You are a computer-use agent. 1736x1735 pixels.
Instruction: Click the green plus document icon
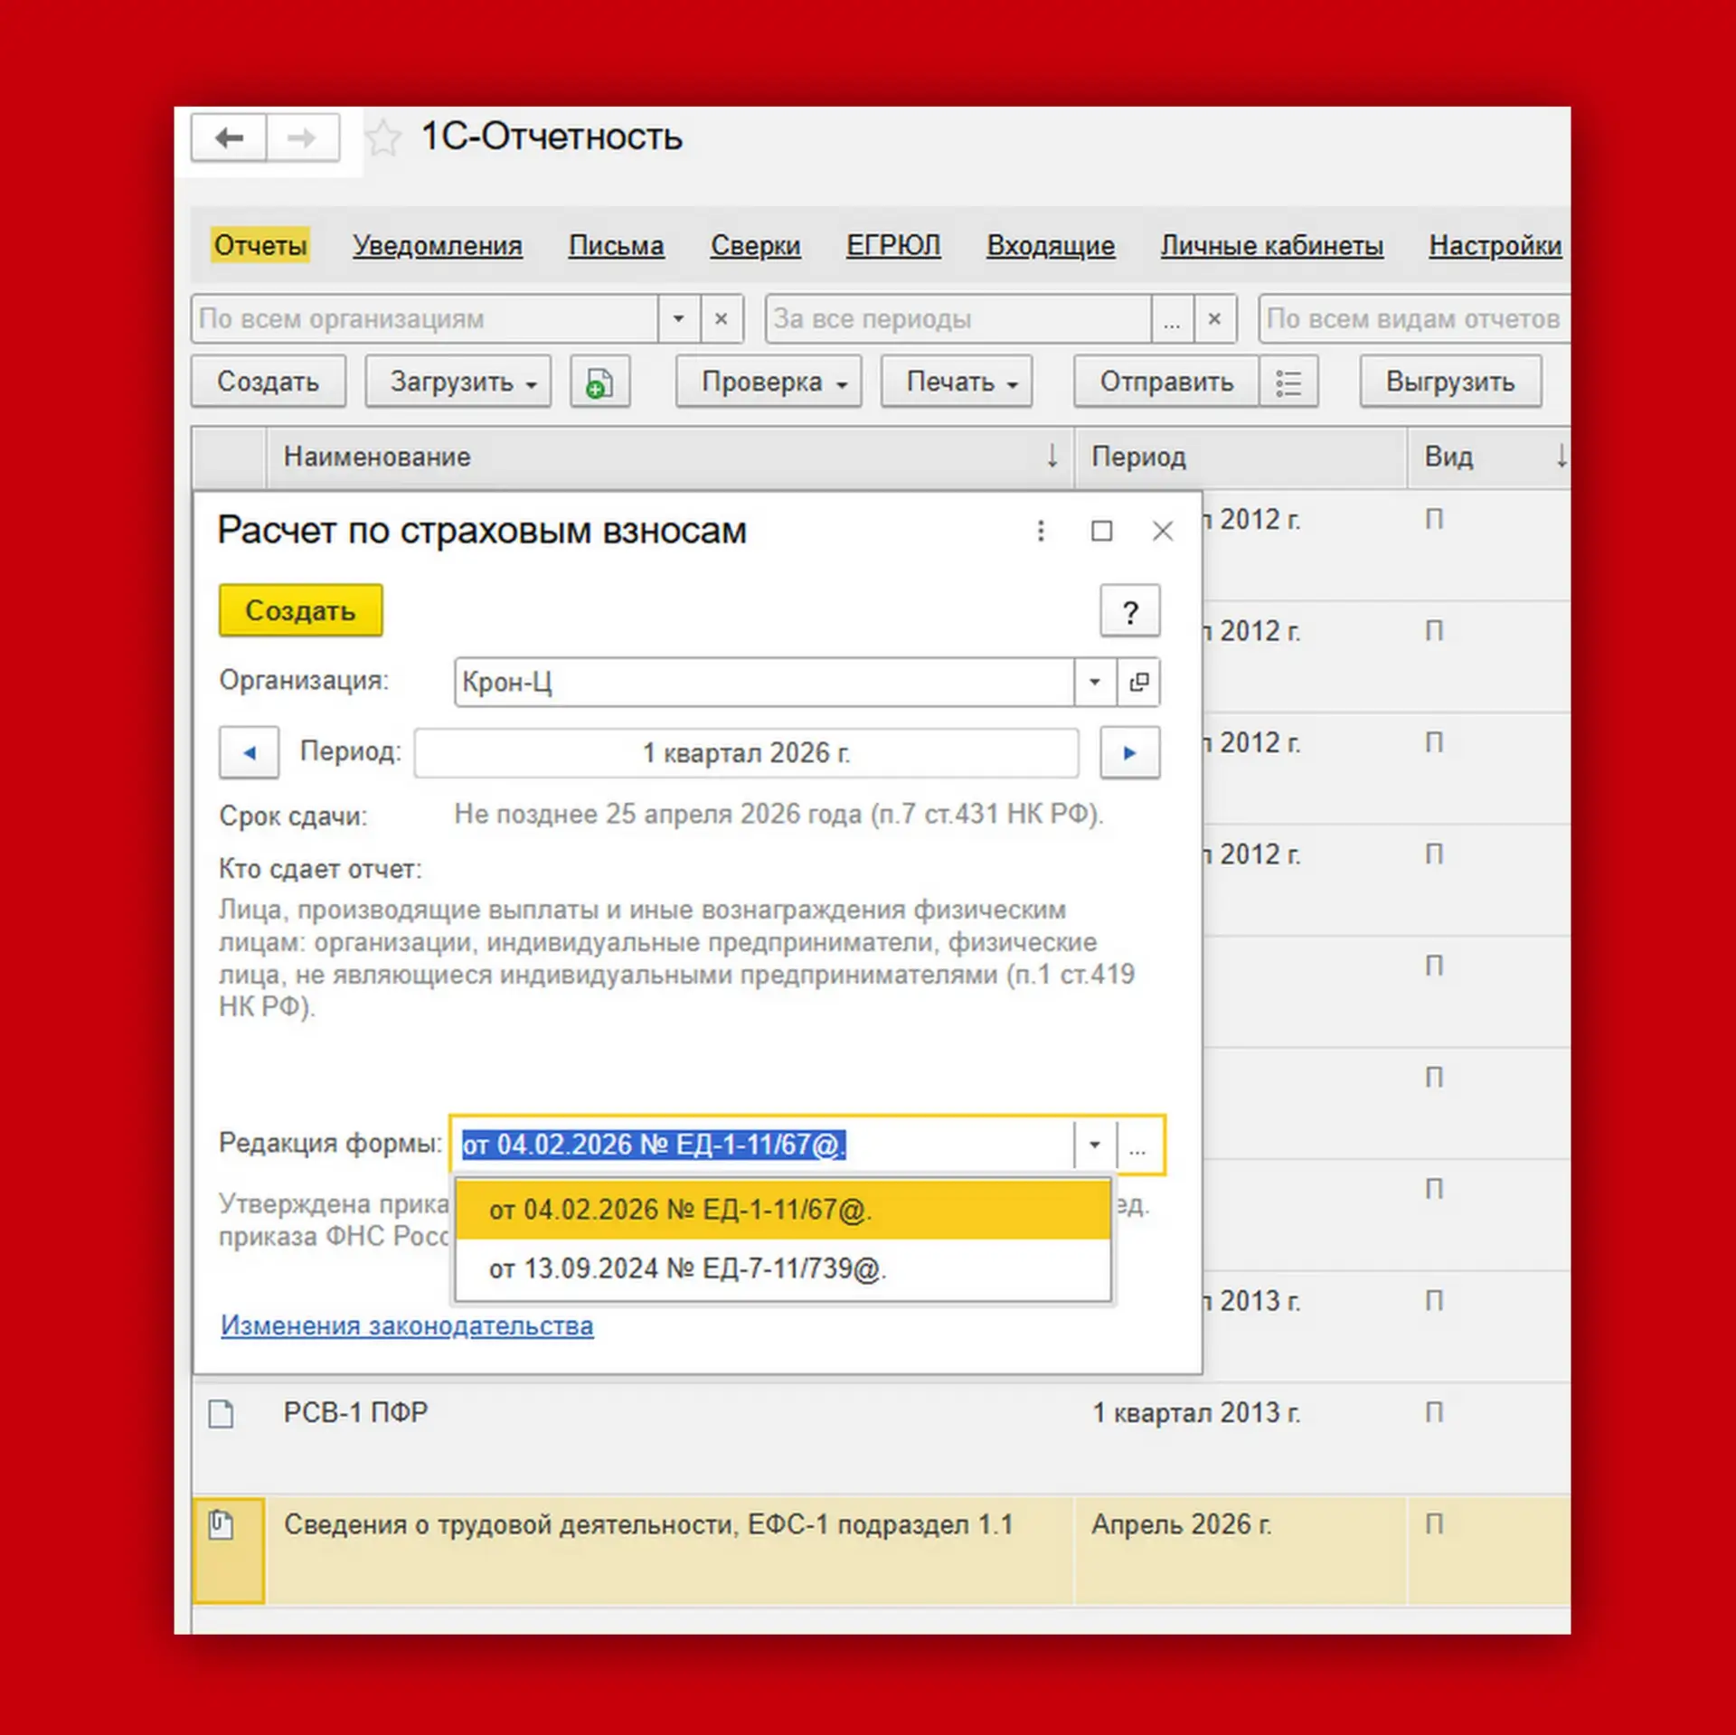[599, 382]
